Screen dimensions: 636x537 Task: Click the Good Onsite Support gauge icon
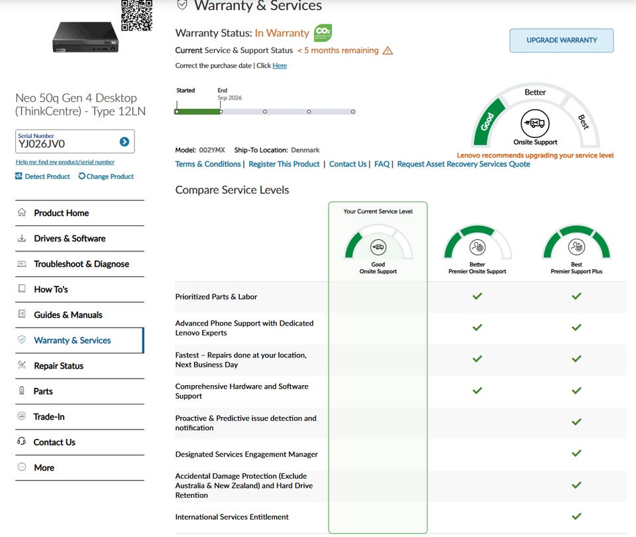point(378,247)
